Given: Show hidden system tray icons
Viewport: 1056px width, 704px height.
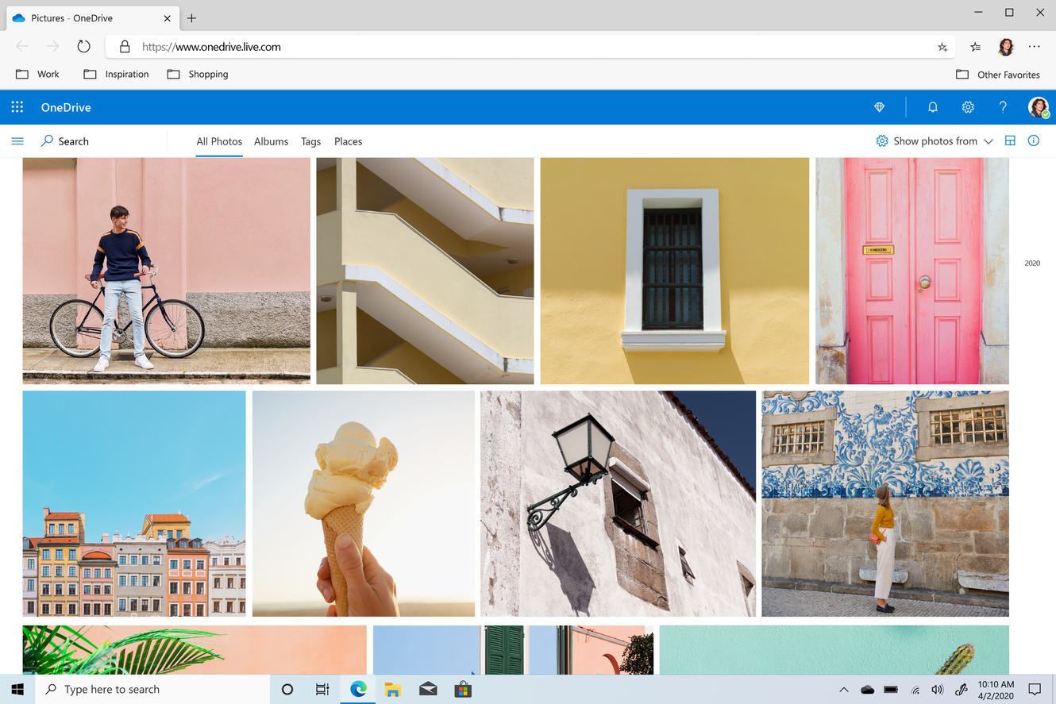Looking at the screenshot, I should [x=843, y=690].
